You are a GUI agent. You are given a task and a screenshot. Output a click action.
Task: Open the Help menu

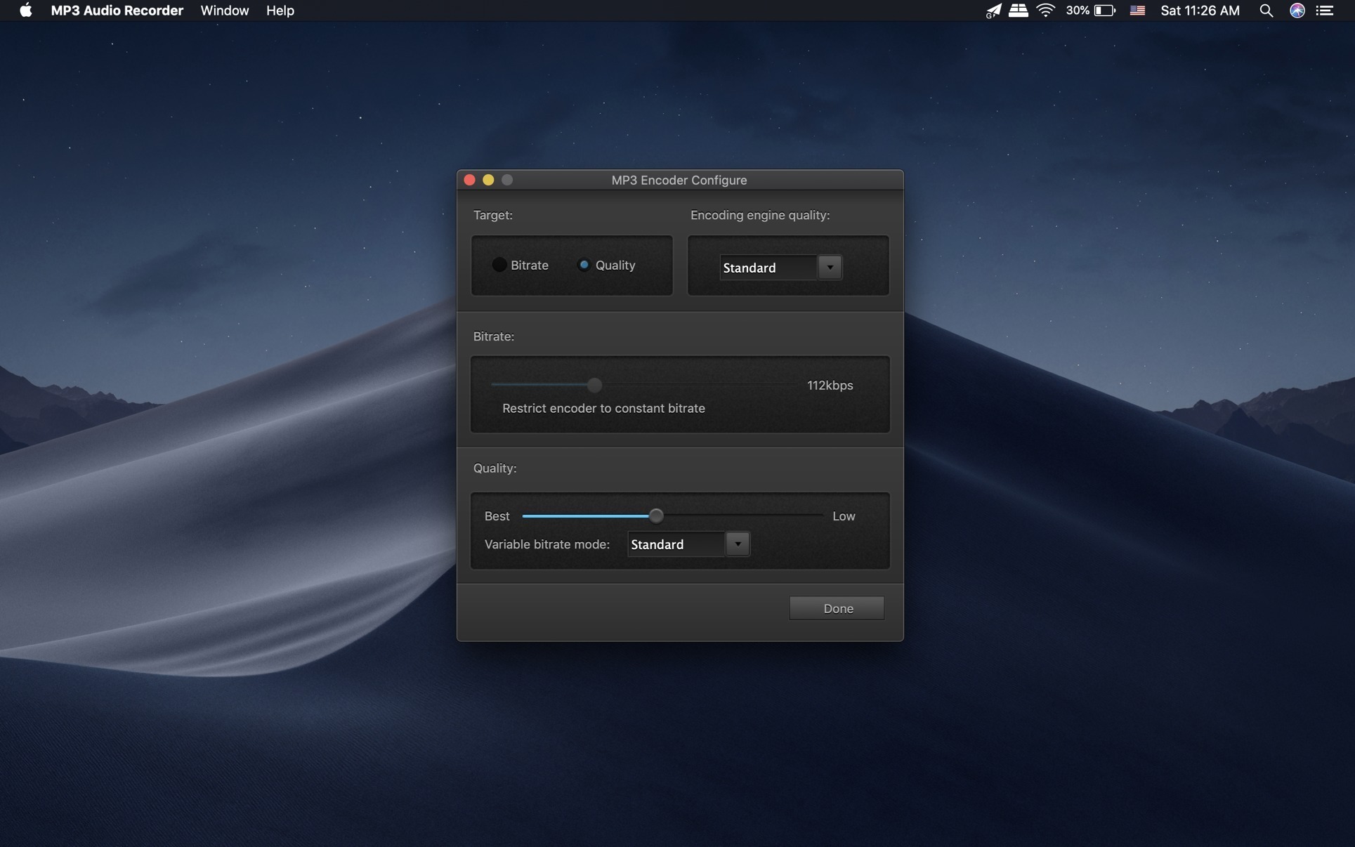tap(280, 11)
